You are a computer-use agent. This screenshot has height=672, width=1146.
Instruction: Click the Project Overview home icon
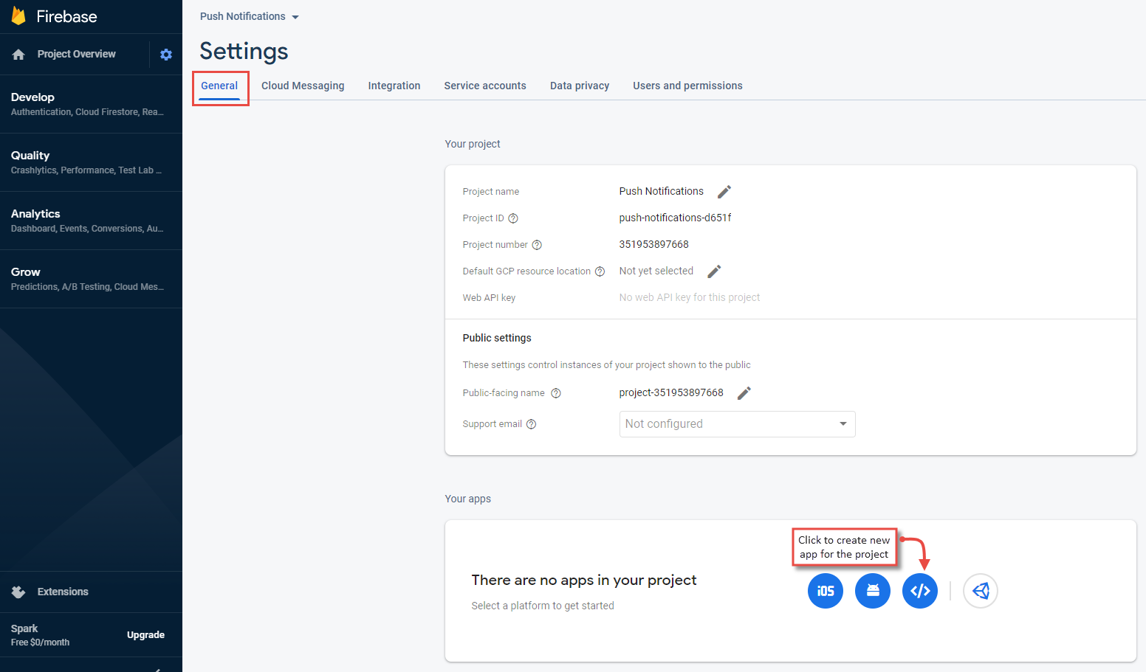pos(18,55)
